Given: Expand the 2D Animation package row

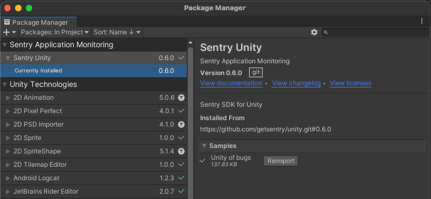Looking at the screenshot, I should pyautogui.click(x=8, y=98).
